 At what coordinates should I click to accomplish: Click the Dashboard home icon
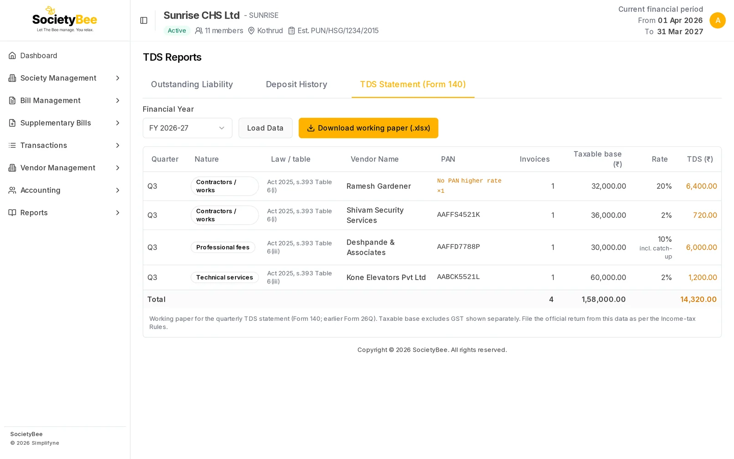pos(12,56)
